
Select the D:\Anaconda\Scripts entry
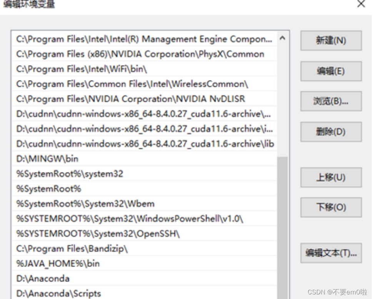point(145,293)
